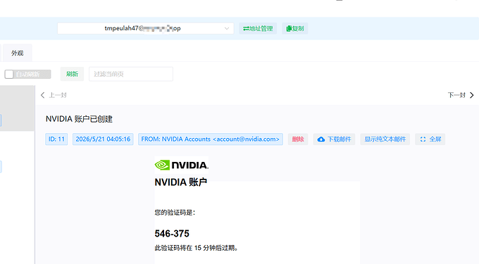Screen dimensions: 486x264
Task: Click the NVIDIA logo image
Action: point(181,165)
